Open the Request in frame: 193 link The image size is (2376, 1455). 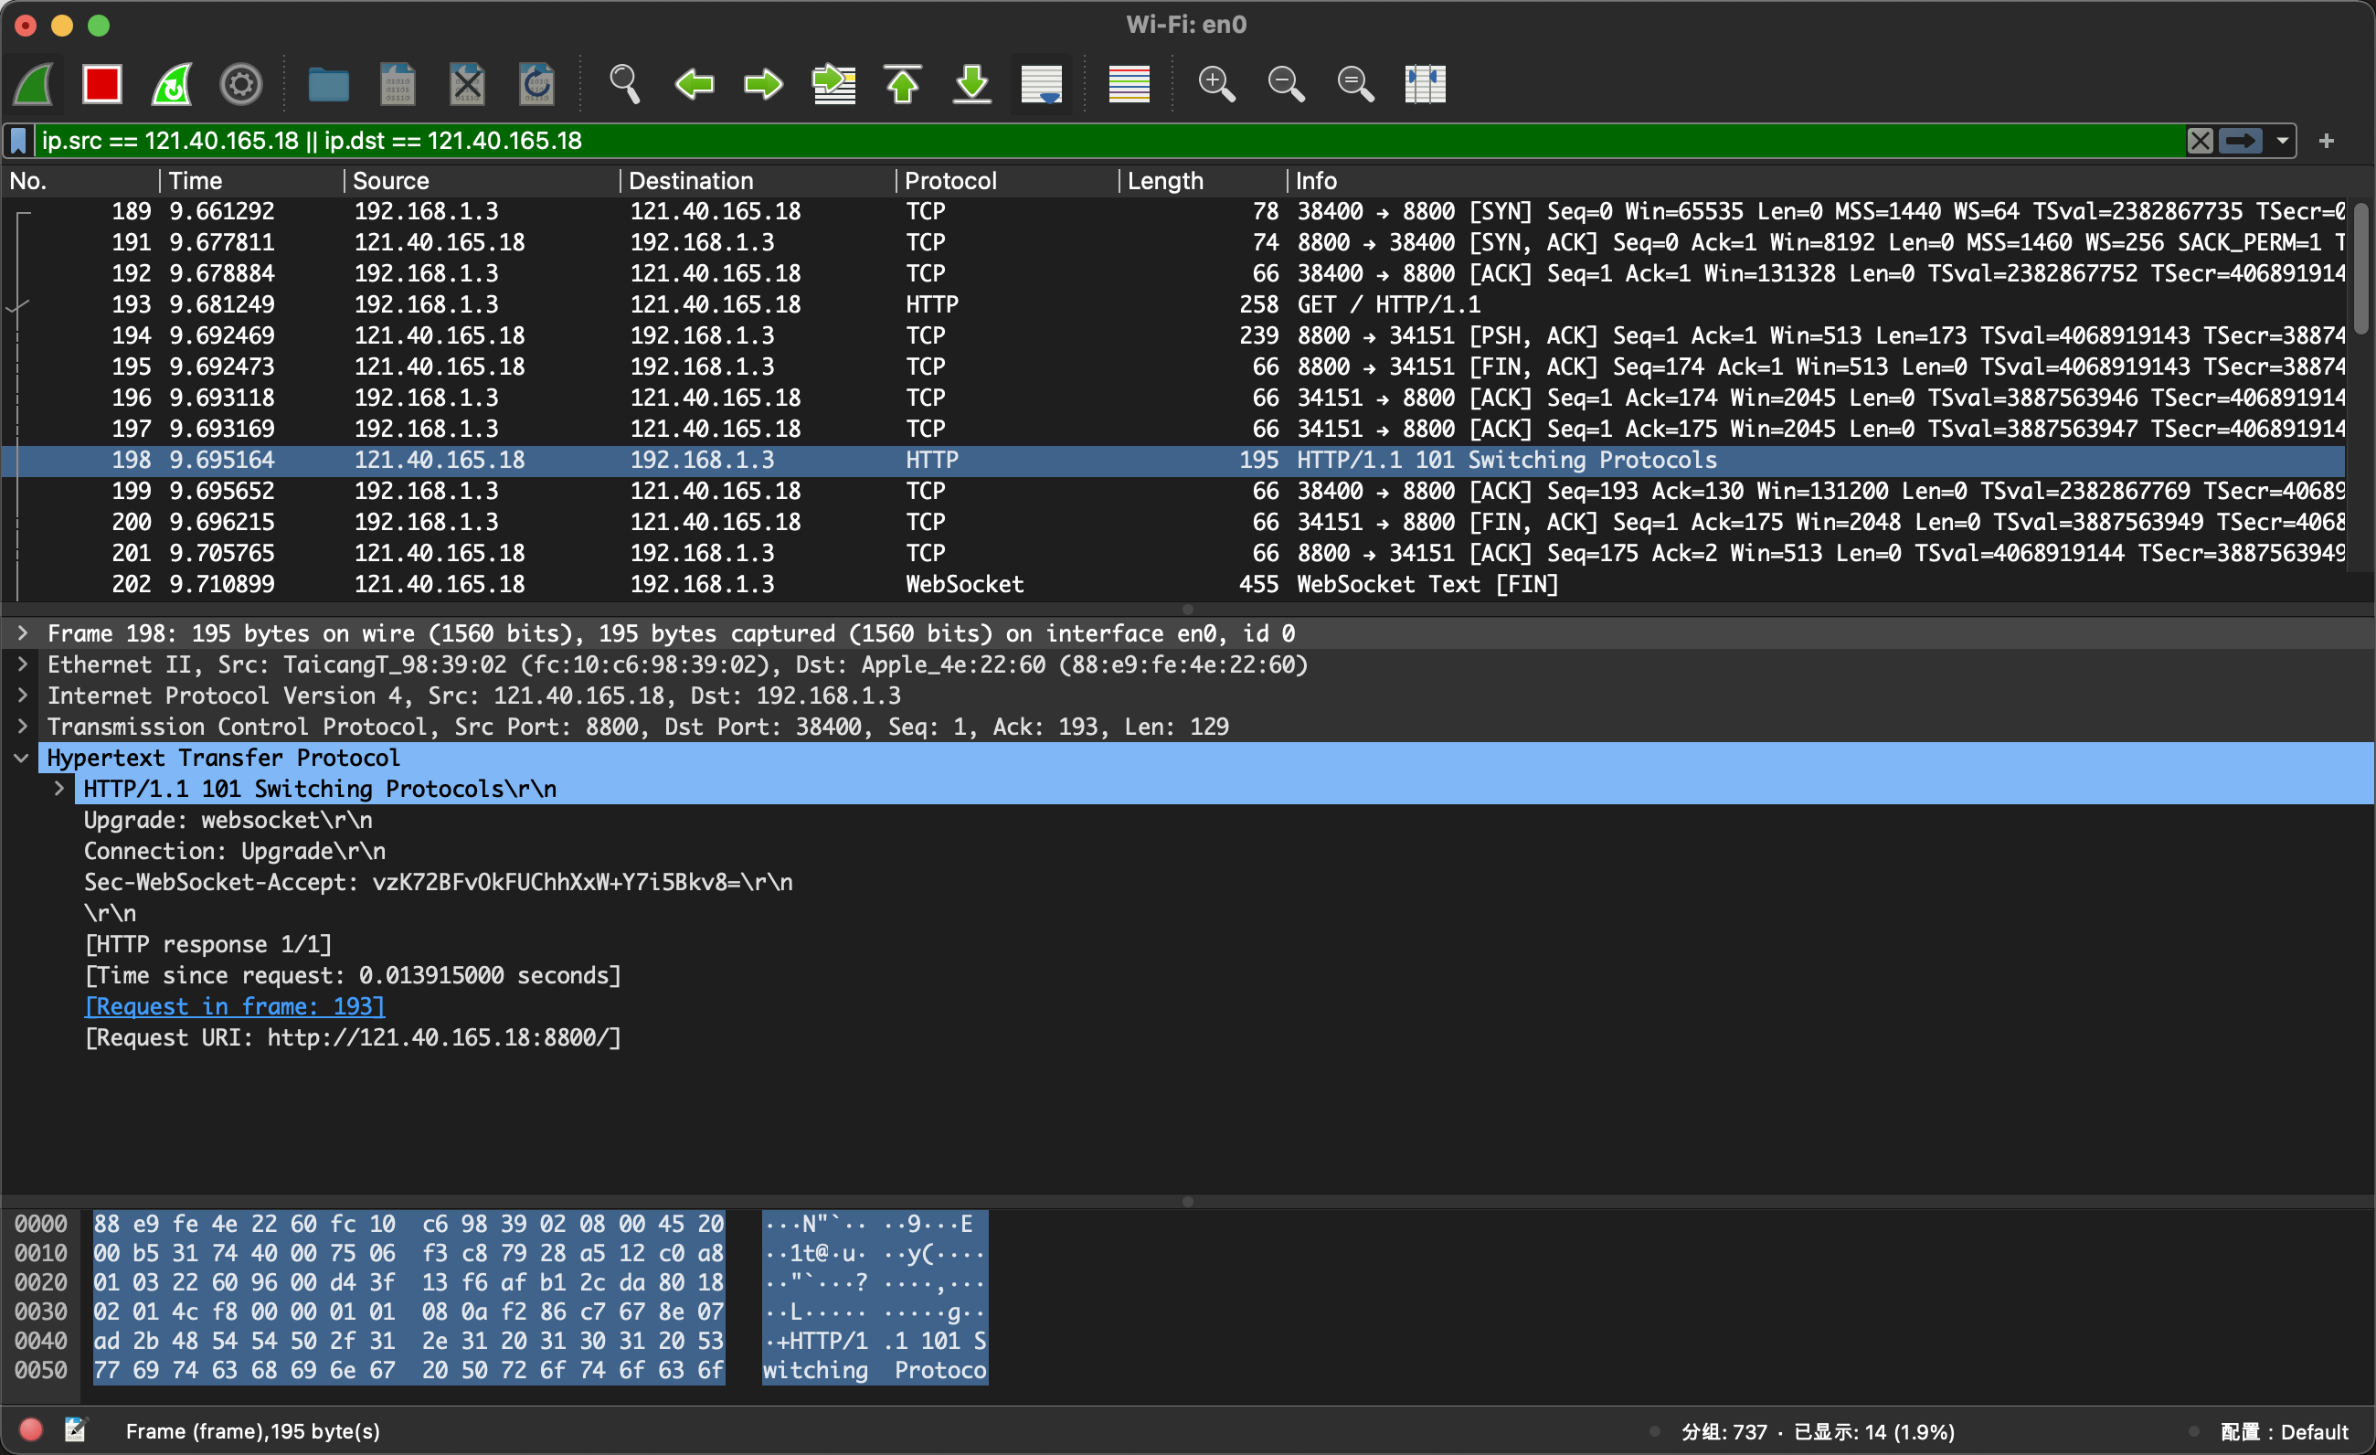[234, 1005]
